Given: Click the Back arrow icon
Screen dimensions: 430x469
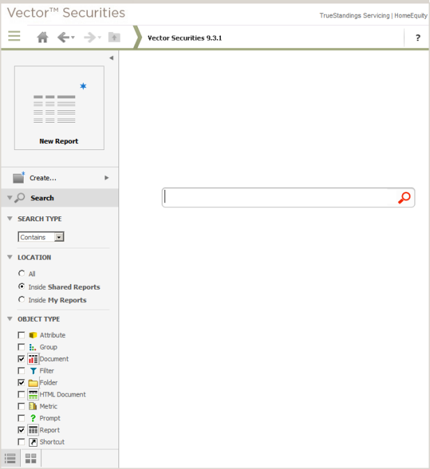Looking at the screenshot, I should pyautogui.click(x=64, y=38).
